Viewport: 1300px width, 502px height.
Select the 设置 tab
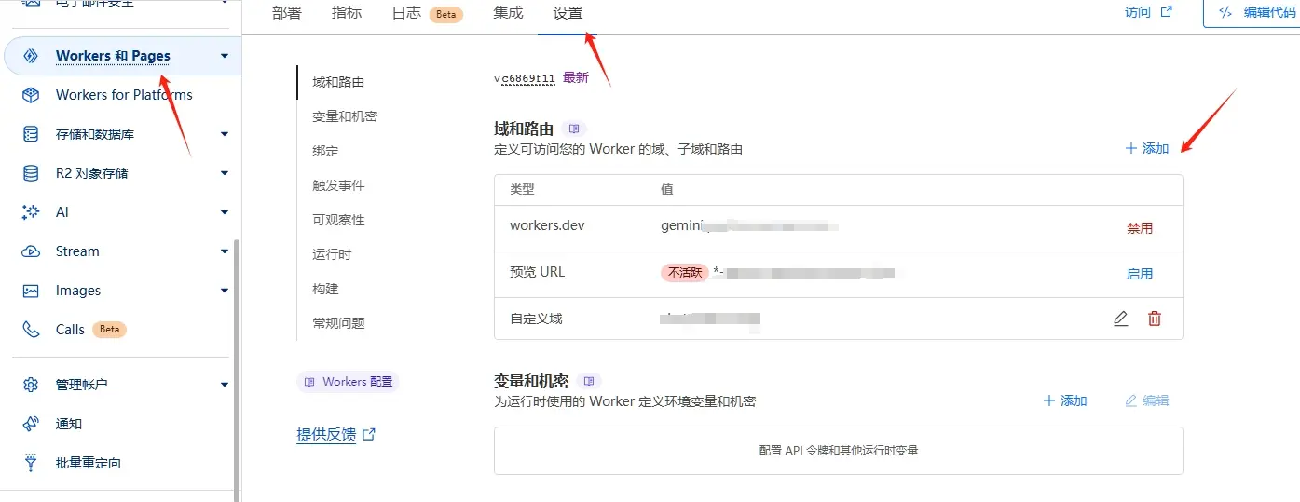568,13
